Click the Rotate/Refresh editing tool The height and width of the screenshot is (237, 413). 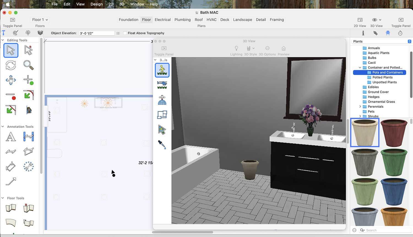(x=11, y=65)
